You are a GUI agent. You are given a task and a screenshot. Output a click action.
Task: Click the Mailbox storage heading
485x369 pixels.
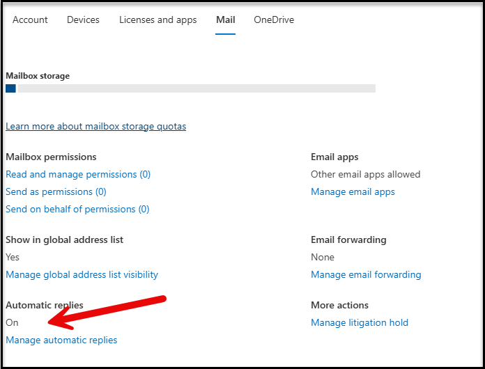coord(38,76)
